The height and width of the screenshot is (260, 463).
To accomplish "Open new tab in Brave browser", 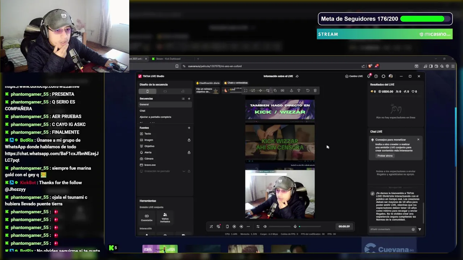I will click(198, 59).
